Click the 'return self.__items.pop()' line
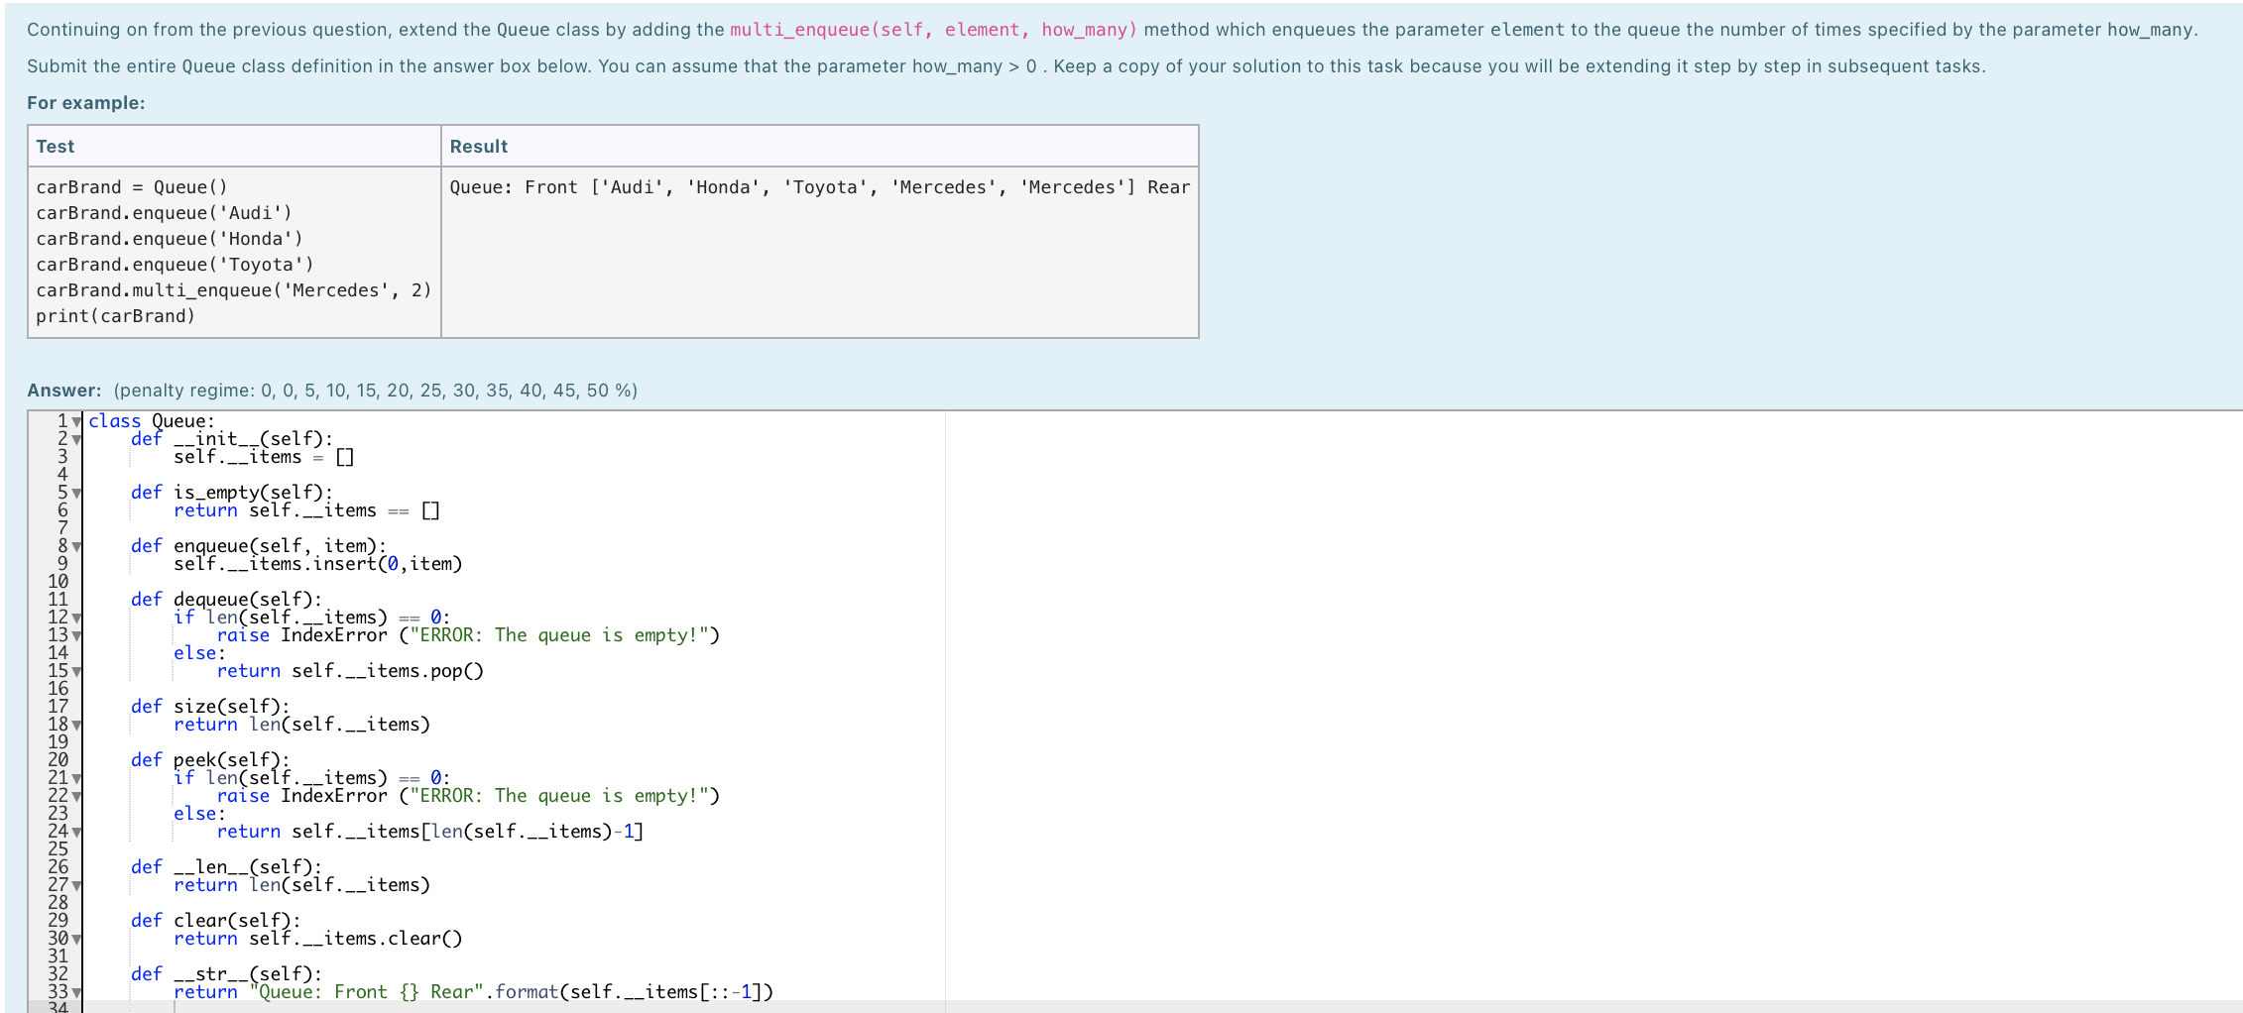The height and width of the screenshot is (1013, 2243). (x=350, y=671)
